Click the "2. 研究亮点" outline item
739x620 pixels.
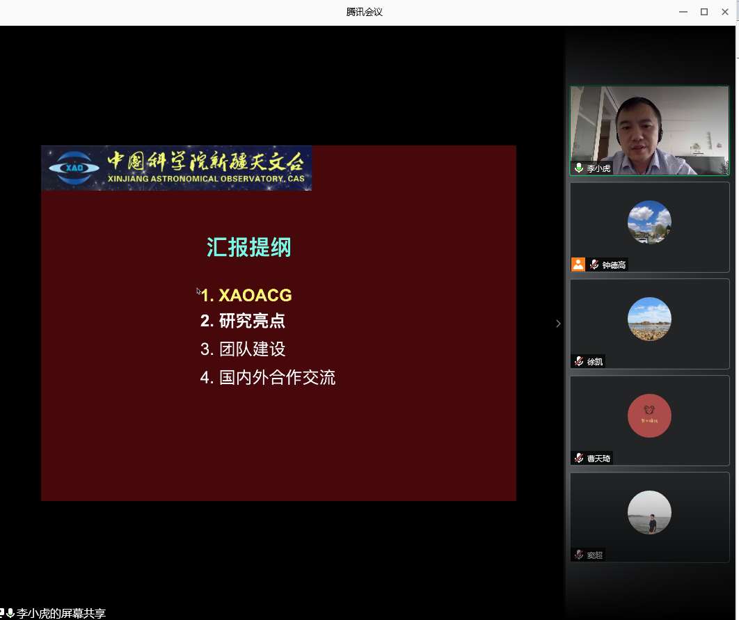pyautogui.click(x=243, y=321)
